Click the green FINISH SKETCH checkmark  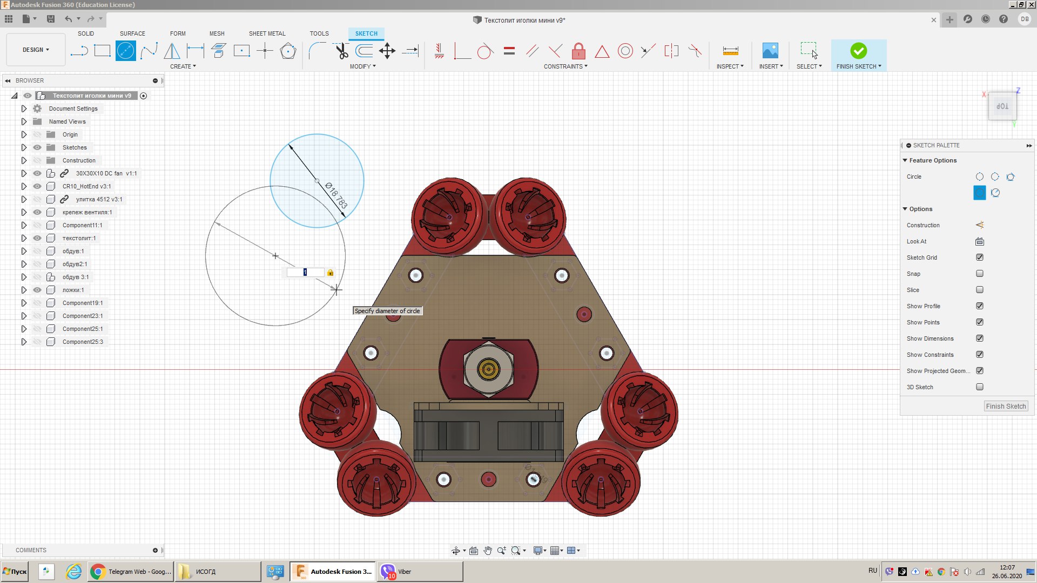tap(858, 51)
